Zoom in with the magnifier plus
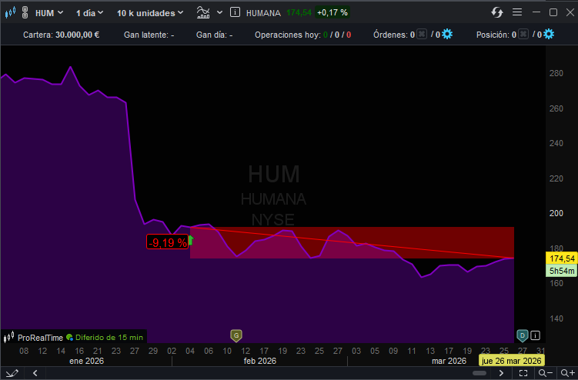 tap(567, 373)
